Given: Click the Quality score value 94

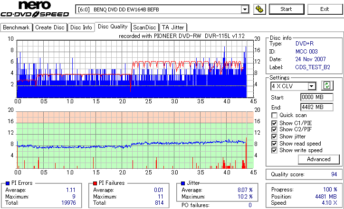Looking at the screenshot, I should [x=334, y=174].
